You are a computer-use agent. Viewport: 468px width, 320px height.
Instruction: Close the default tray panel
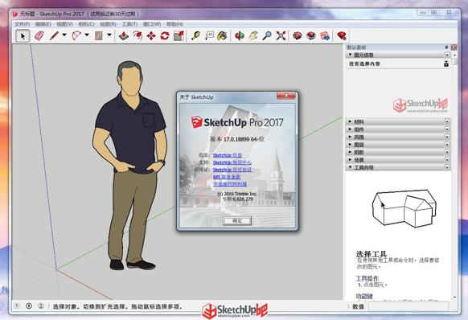pyautogui.click(x=454, y=47)
